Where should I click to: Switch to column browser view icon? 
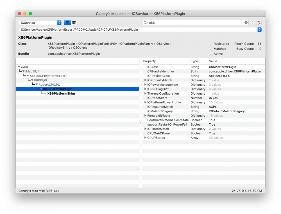(x=74, y=23)
